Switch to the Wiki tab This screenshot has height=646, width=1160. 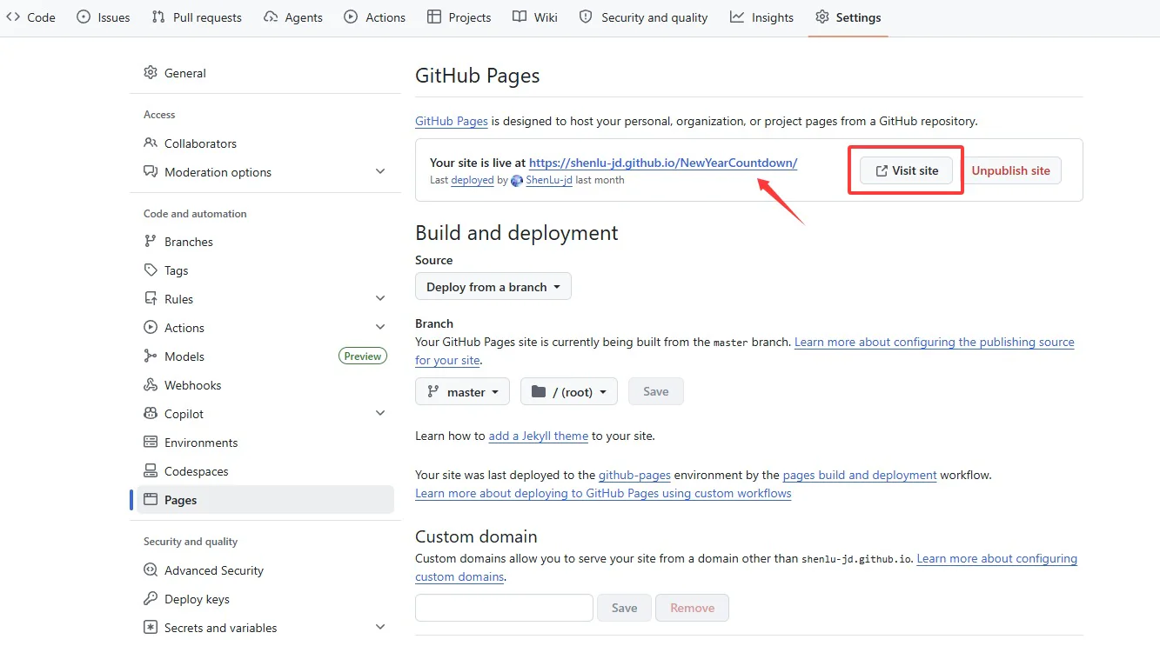[535, 17]
